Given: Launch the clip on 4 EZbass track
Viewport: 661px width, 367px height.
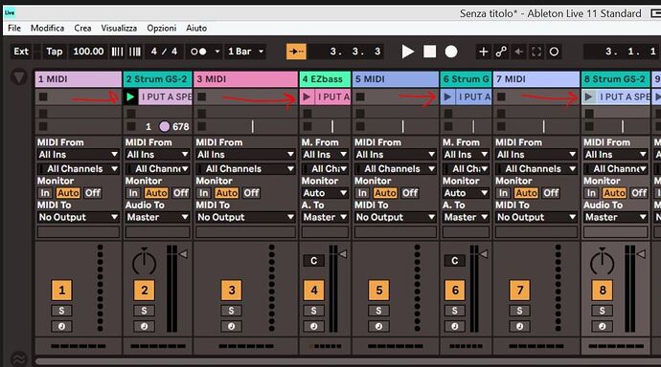Looking at the screenshot, I should click(307, 97).
